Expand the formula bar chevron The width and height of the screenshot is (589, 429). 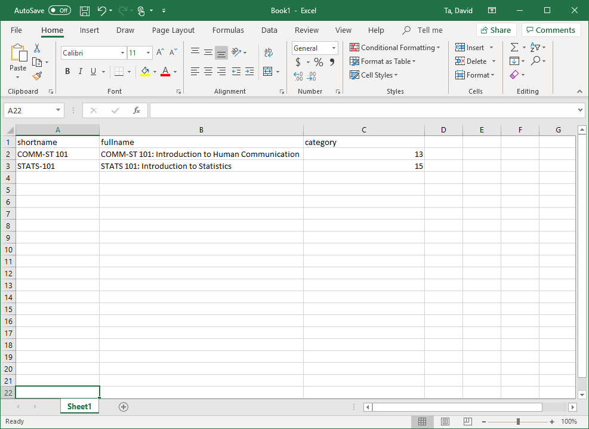pyautogui.click(x=581, y=110)
